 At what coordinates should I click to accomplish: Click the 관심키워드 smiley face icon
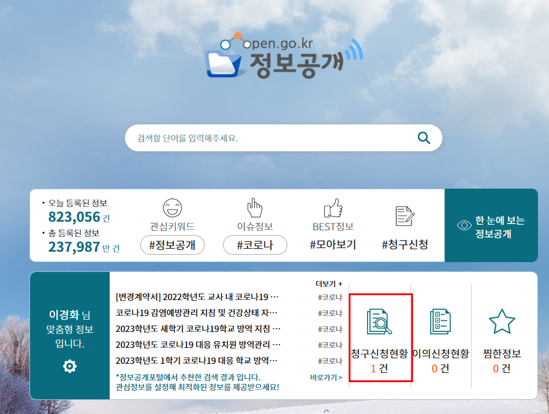pos(172,208)
